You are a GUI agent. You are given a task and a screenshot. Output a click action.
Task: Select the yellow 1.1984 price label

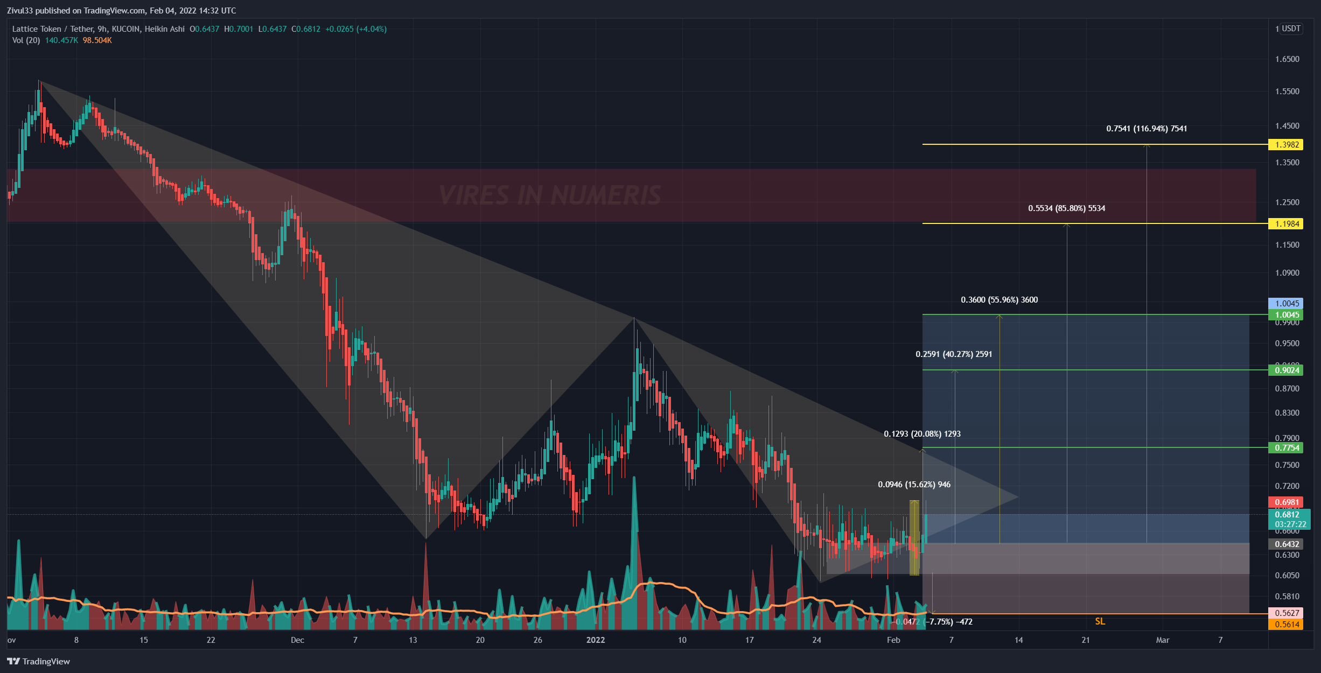click(1286, 223)
